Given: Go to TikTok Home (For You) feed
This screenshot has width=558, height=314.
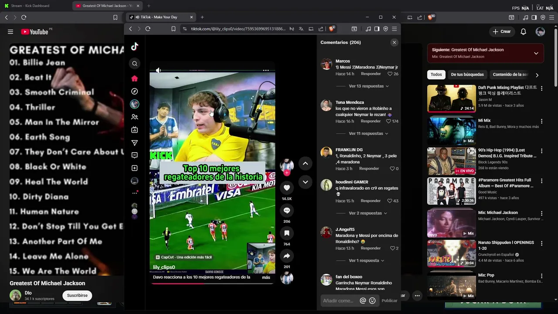Looking at the screenshot, I should coord(135,78).
